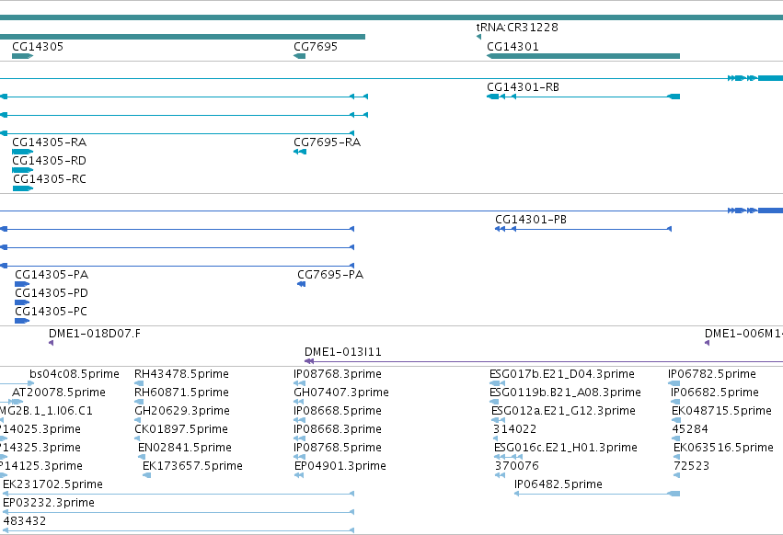Select EST IP06782.5prime

(712, 374)
